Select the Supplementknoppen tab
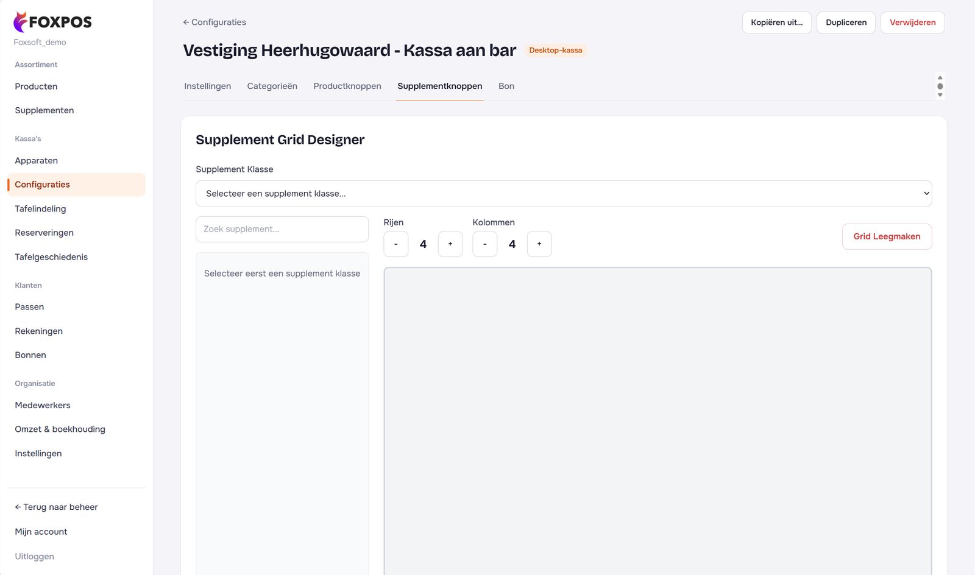The width and height of the screenshot is (975, 575). coord(440,86)
